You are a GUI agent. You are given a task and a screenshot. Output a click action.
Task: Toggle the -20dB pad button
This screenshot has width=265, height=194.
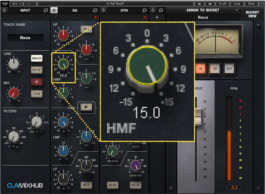pyautogui.click(x=37, y=93)
